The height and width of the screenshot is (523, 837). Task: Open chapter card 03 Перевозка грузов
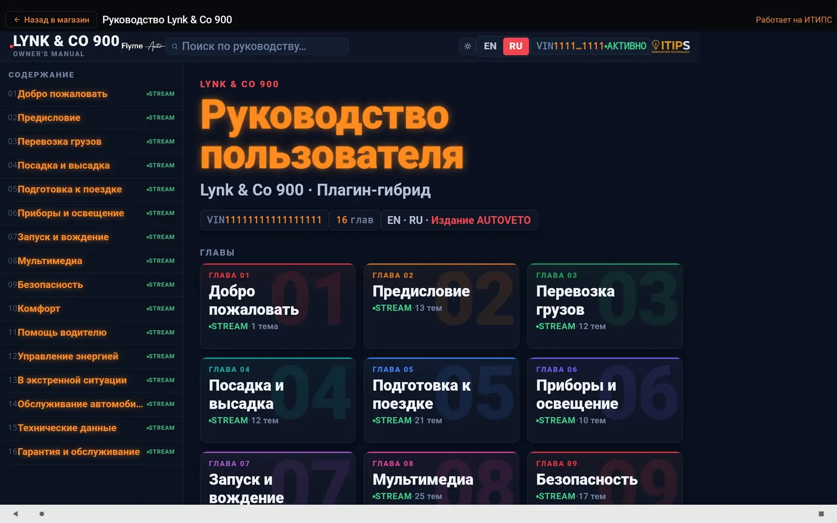click(x=605, y=306)
